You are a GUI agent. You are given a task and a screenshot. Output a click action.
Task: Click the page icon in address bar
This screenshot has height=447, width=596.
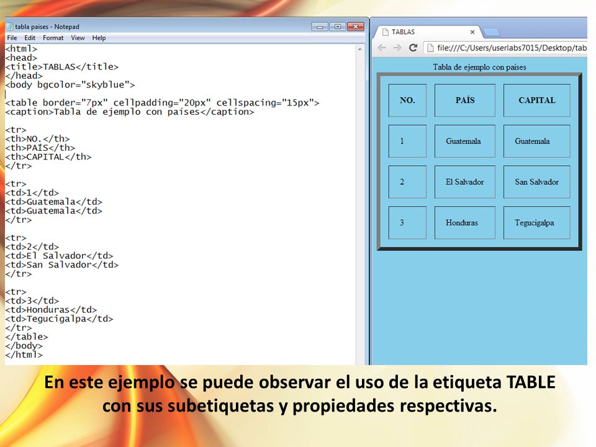[x=430, y=48]
